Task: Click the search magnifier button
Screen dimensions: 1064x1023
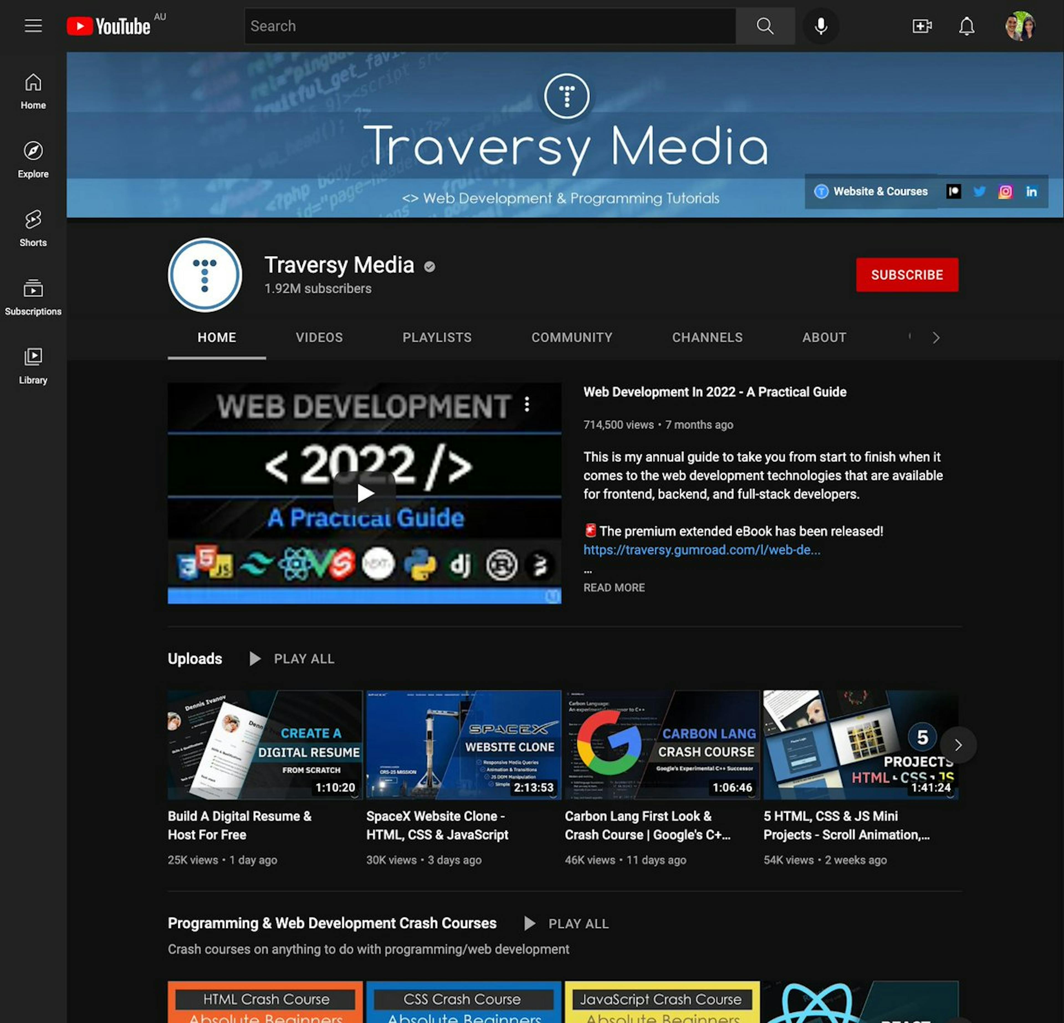Action: point(765,26)
